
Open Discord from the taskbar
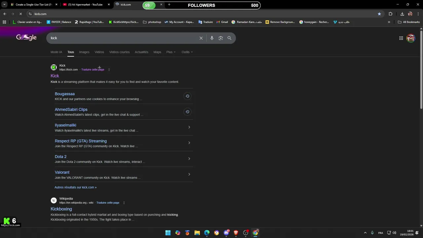pos(226,233)
